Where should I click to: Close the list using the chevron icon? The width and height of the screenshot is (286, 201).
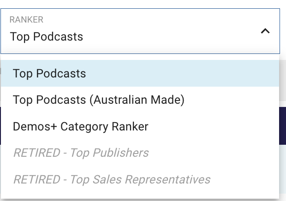pyautogui.click(x=265, y=31)
